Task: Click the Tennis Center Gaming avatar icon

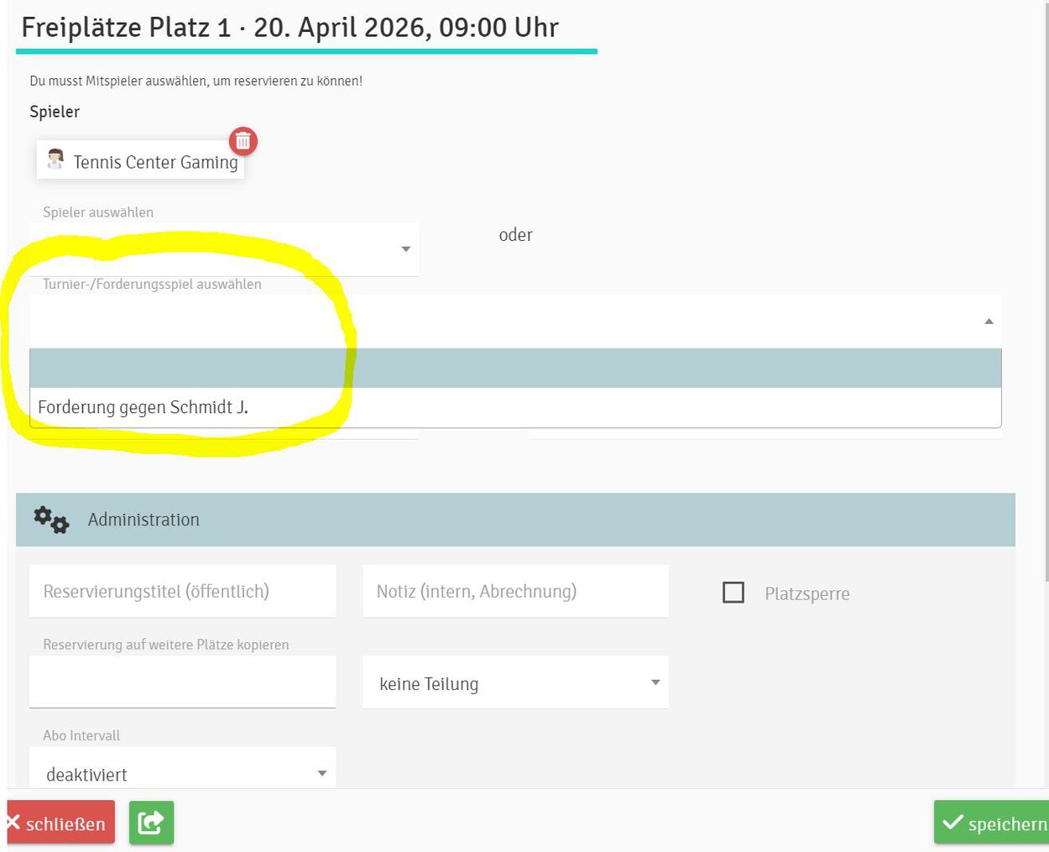Action: (55, 159)
